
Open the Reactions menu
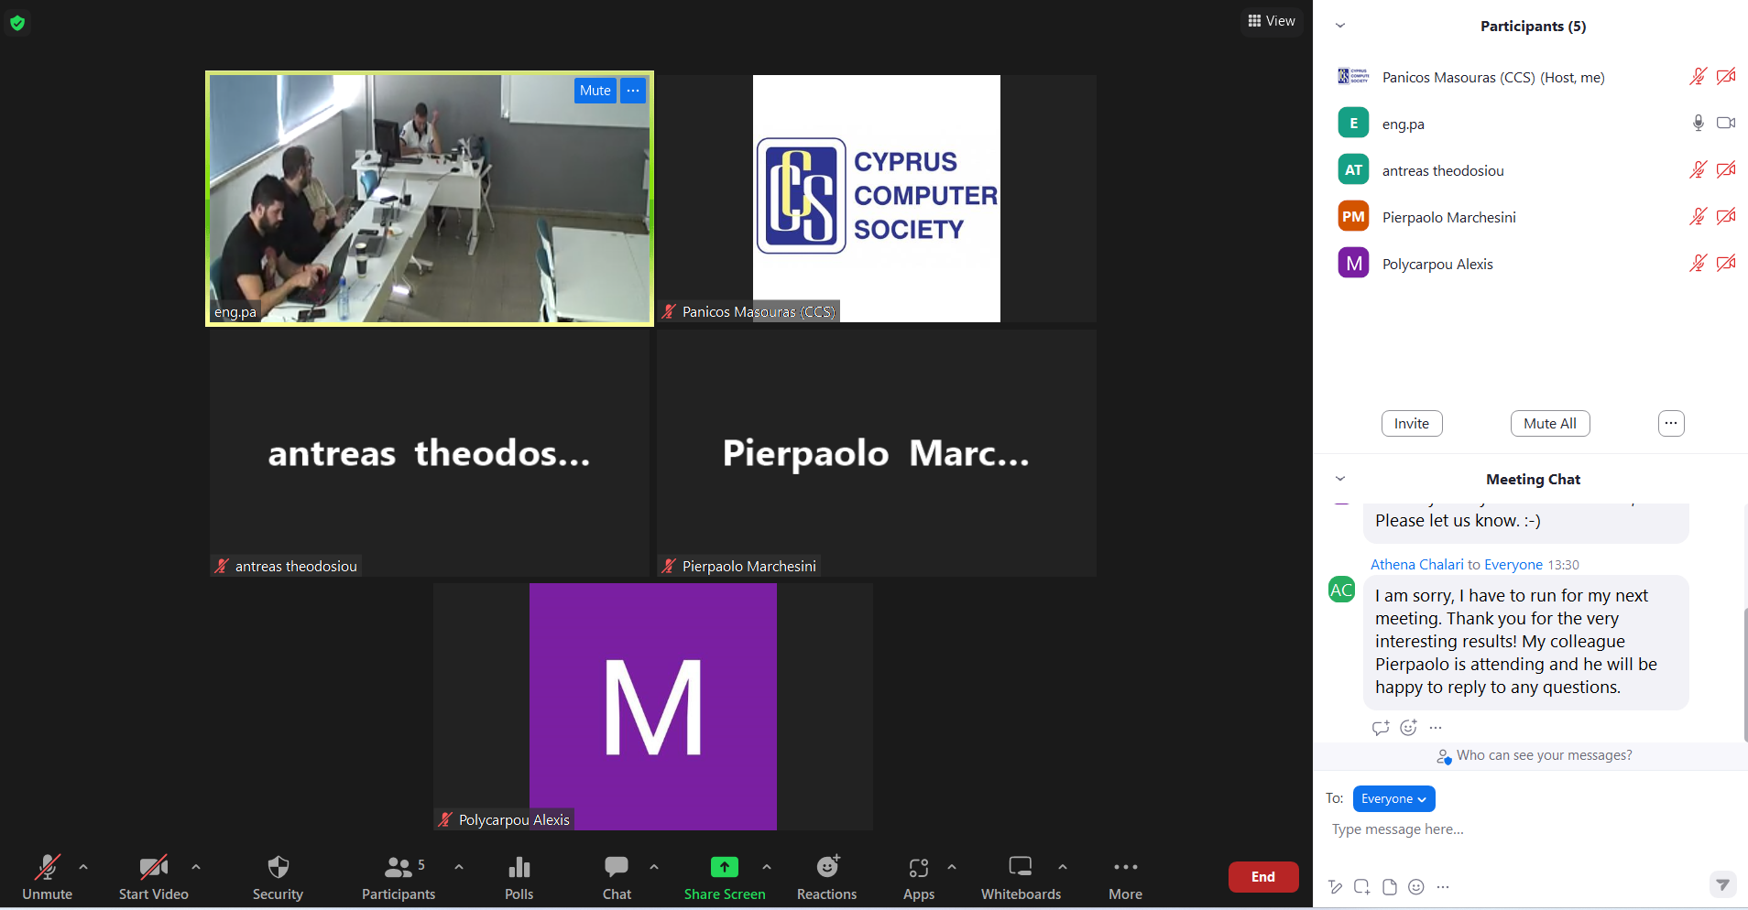point(826,877)
